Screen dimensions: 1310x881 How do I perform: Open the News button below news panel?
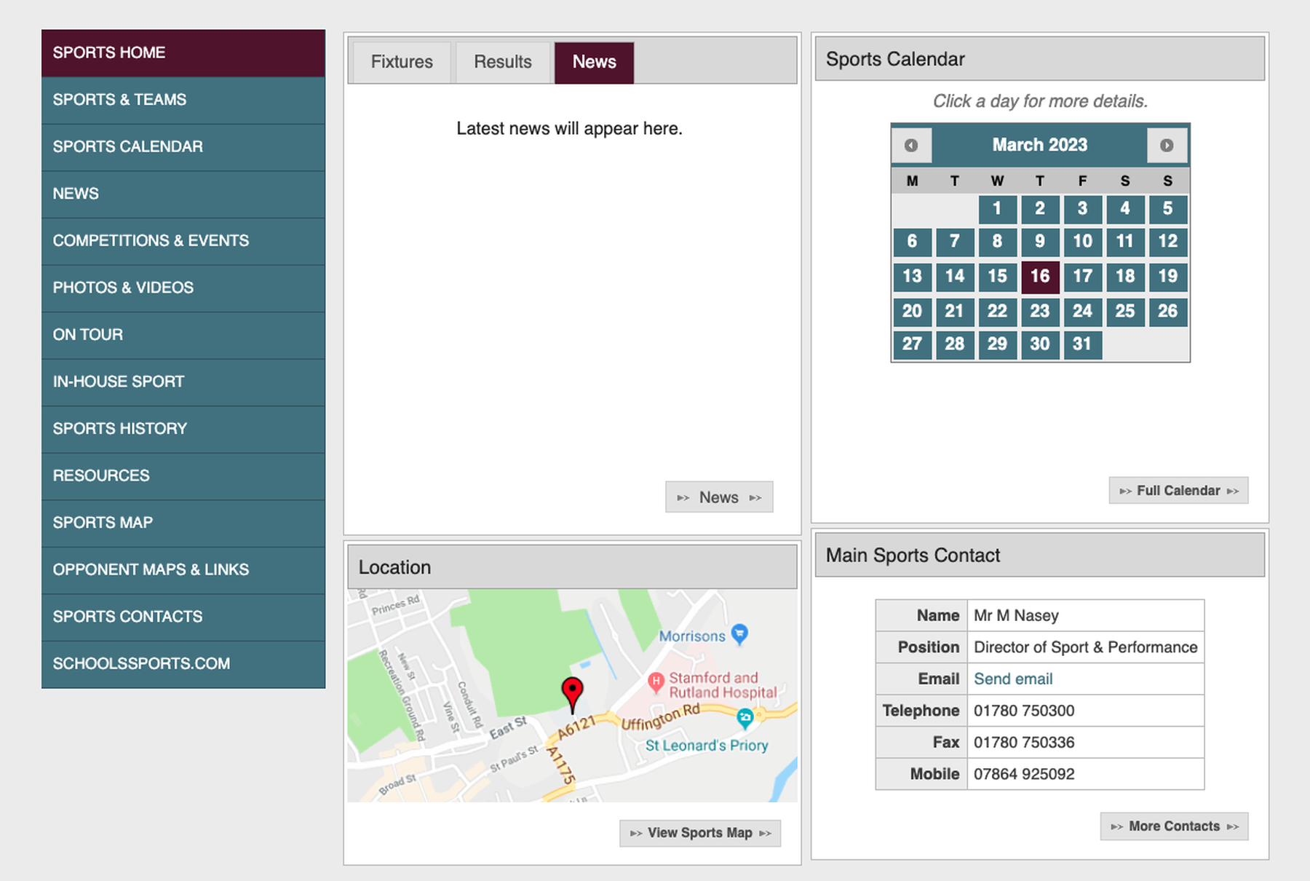719,497
